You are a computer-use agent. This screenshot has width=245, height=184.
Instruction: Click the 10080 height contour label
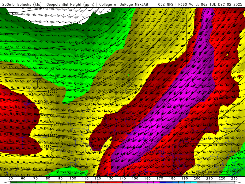point(52,91)
